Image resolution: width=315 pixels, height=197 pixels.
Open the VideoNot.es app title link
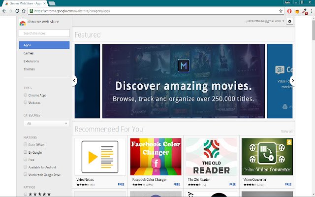click(85, 179)
